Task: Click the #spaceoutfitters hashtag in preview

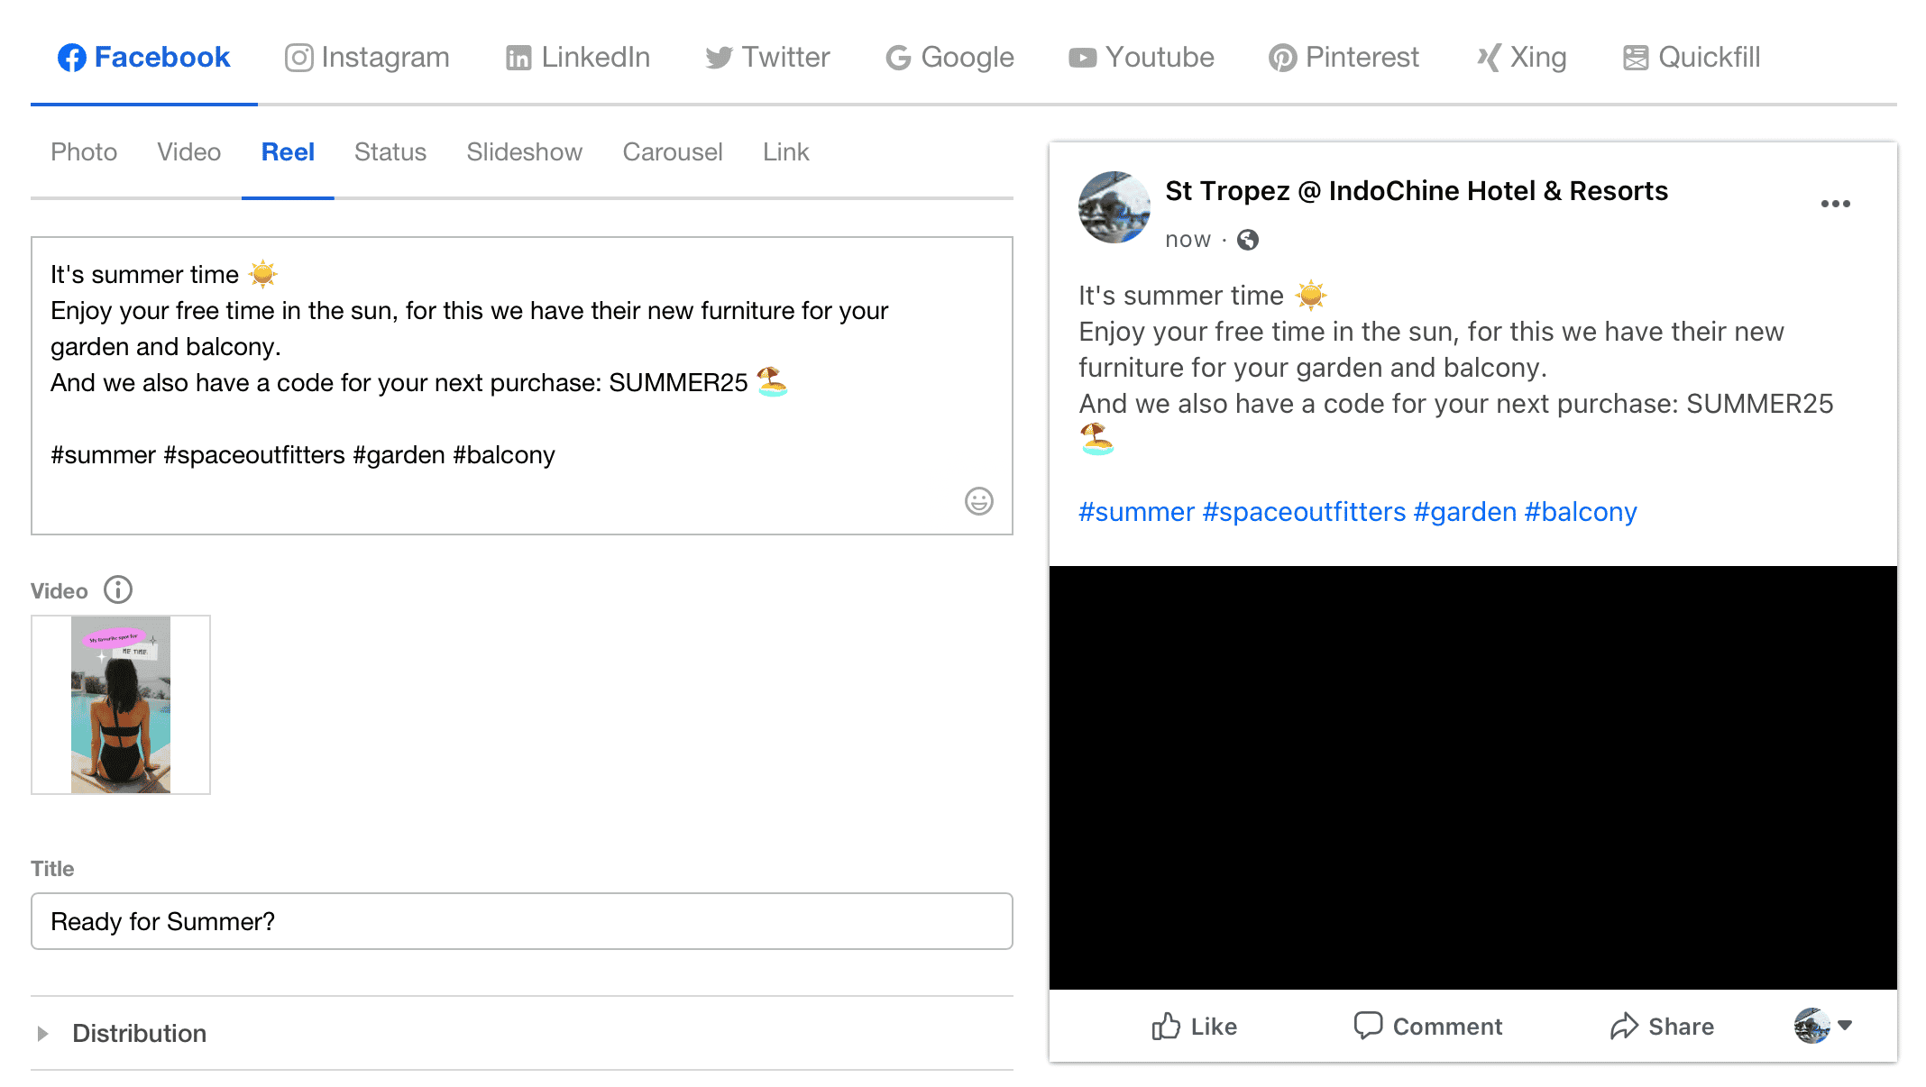Action: point(1304,512)
